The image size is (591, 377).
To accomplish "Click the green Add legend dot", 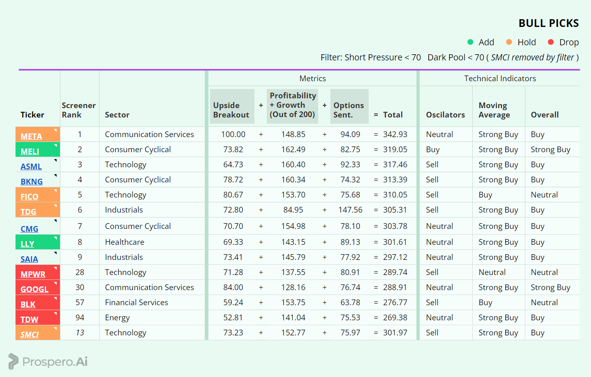I will (x=470, y=42).
